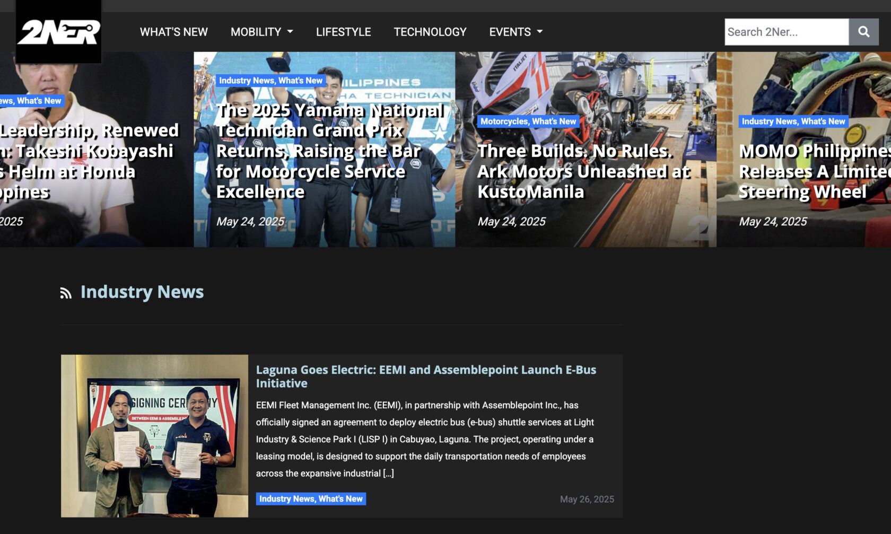This screenshot has width=891, height=534.
Task: Click the May 26, 2025 article date
Action: pos(587,500)
